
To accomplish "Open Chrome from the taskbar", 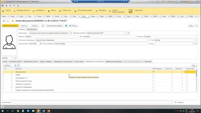I will click(x=18, y=111).
